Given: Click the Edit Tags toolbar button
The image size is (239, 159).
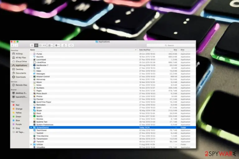Looking at the screenshot, I should (71, 45).
